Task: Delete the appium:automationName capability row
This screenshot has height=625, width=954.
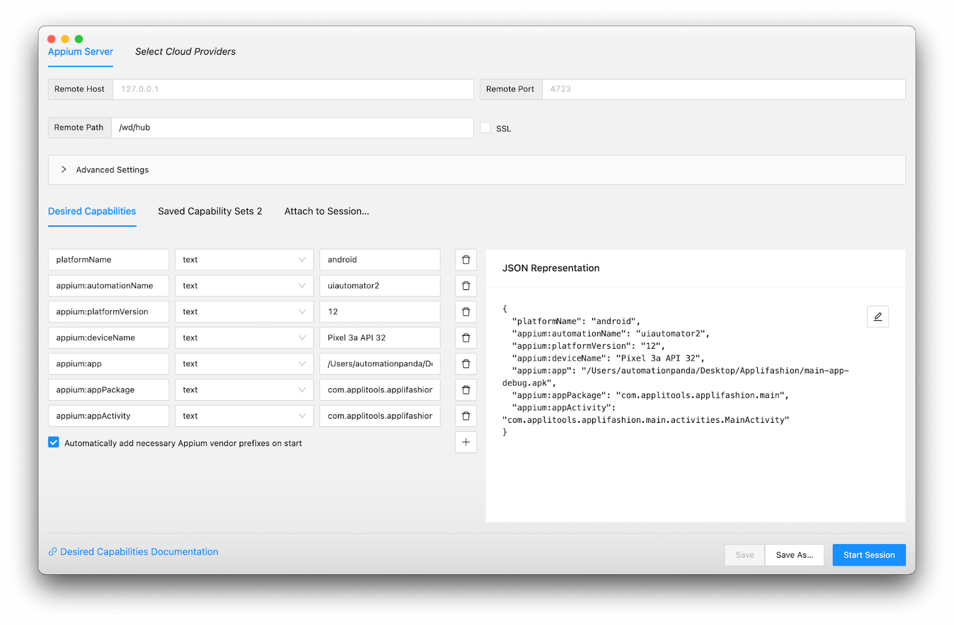Action: point(466,286)
